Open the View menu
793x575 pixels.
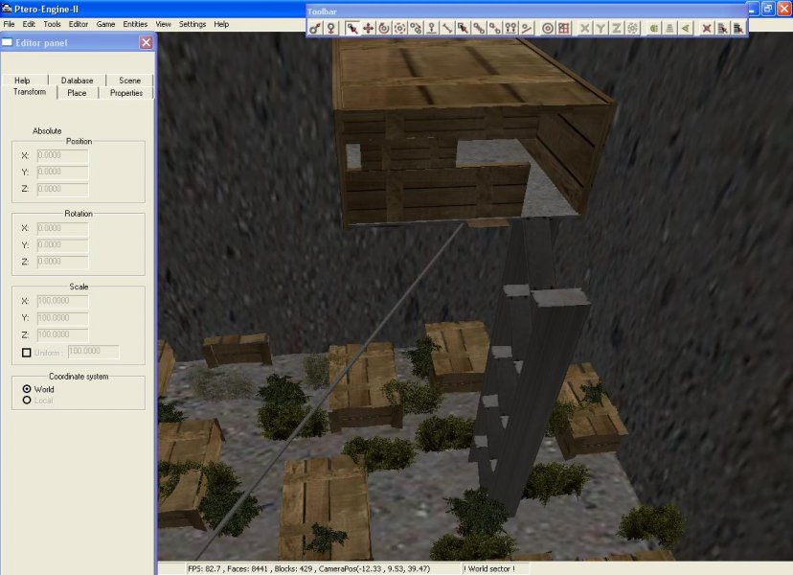(163, 24)
